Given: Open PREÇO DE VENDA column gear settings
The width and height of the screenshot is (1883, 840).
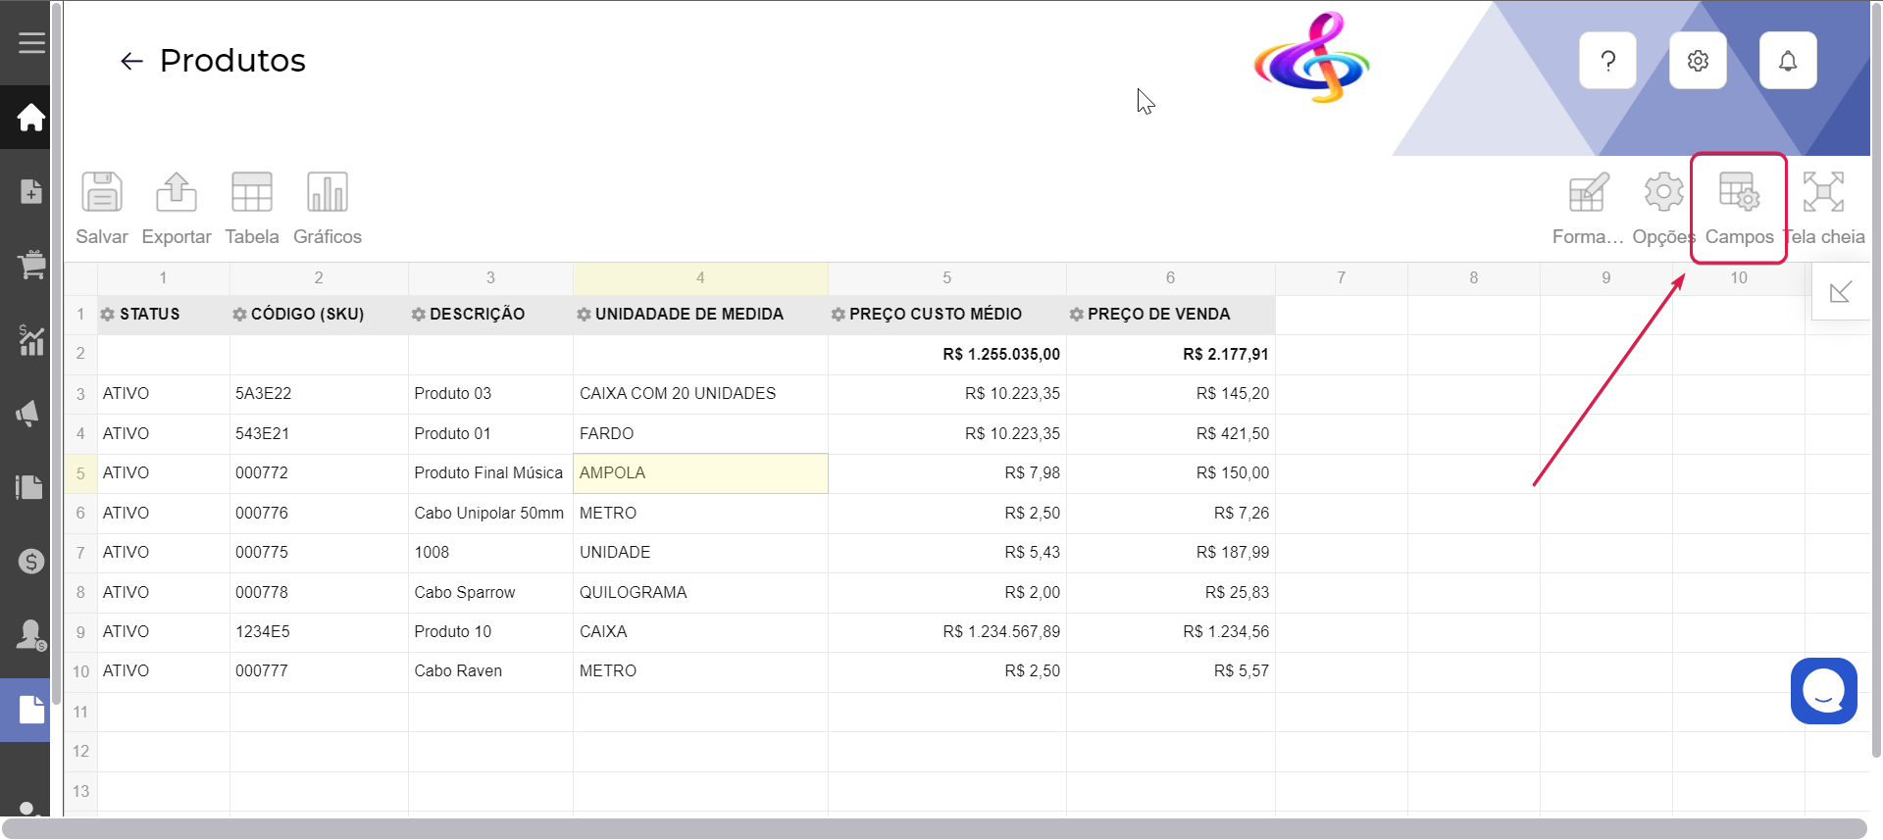Looking at the screenshot, I should (1076, 315).
